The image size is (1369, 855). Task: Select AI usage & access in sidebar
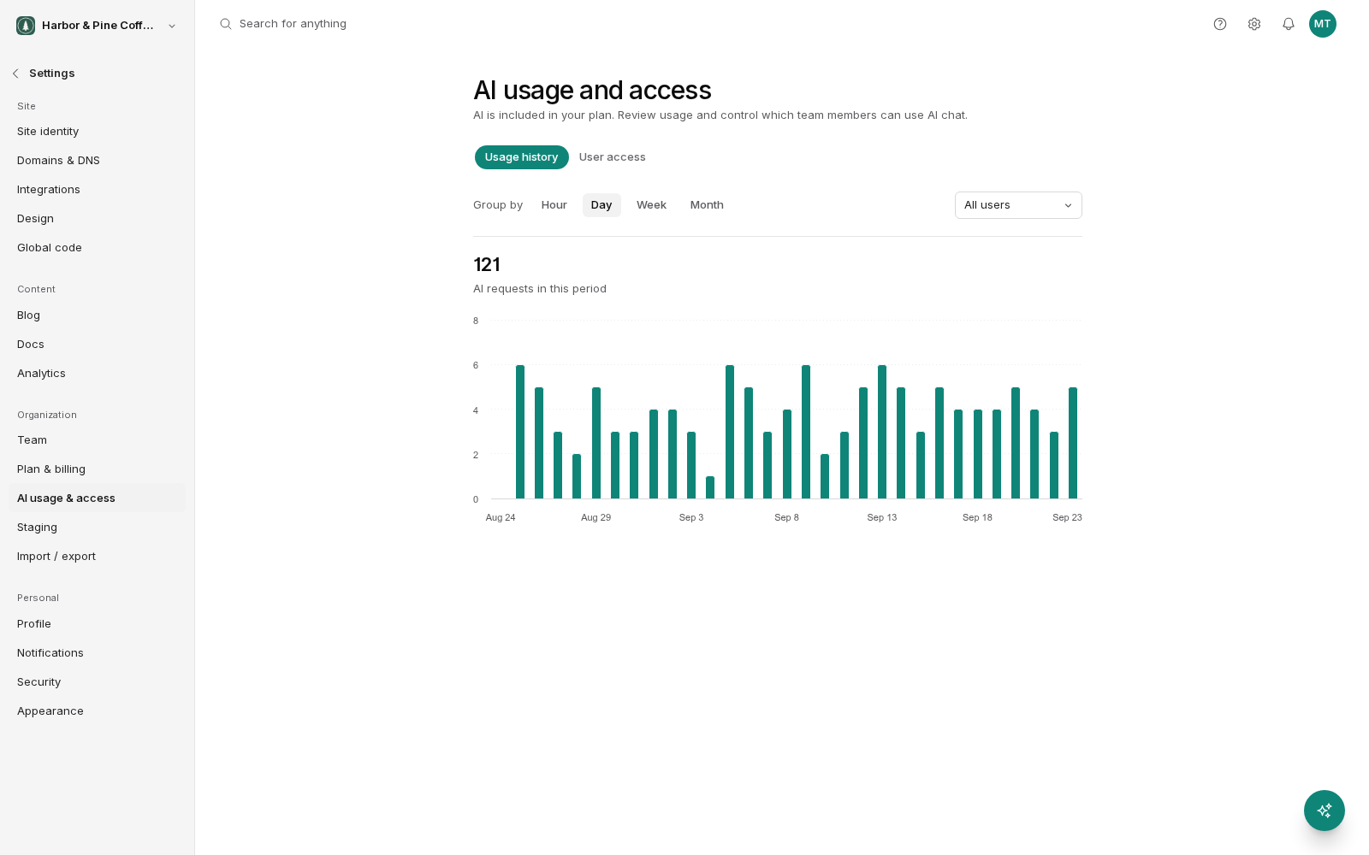pos(97,498)
